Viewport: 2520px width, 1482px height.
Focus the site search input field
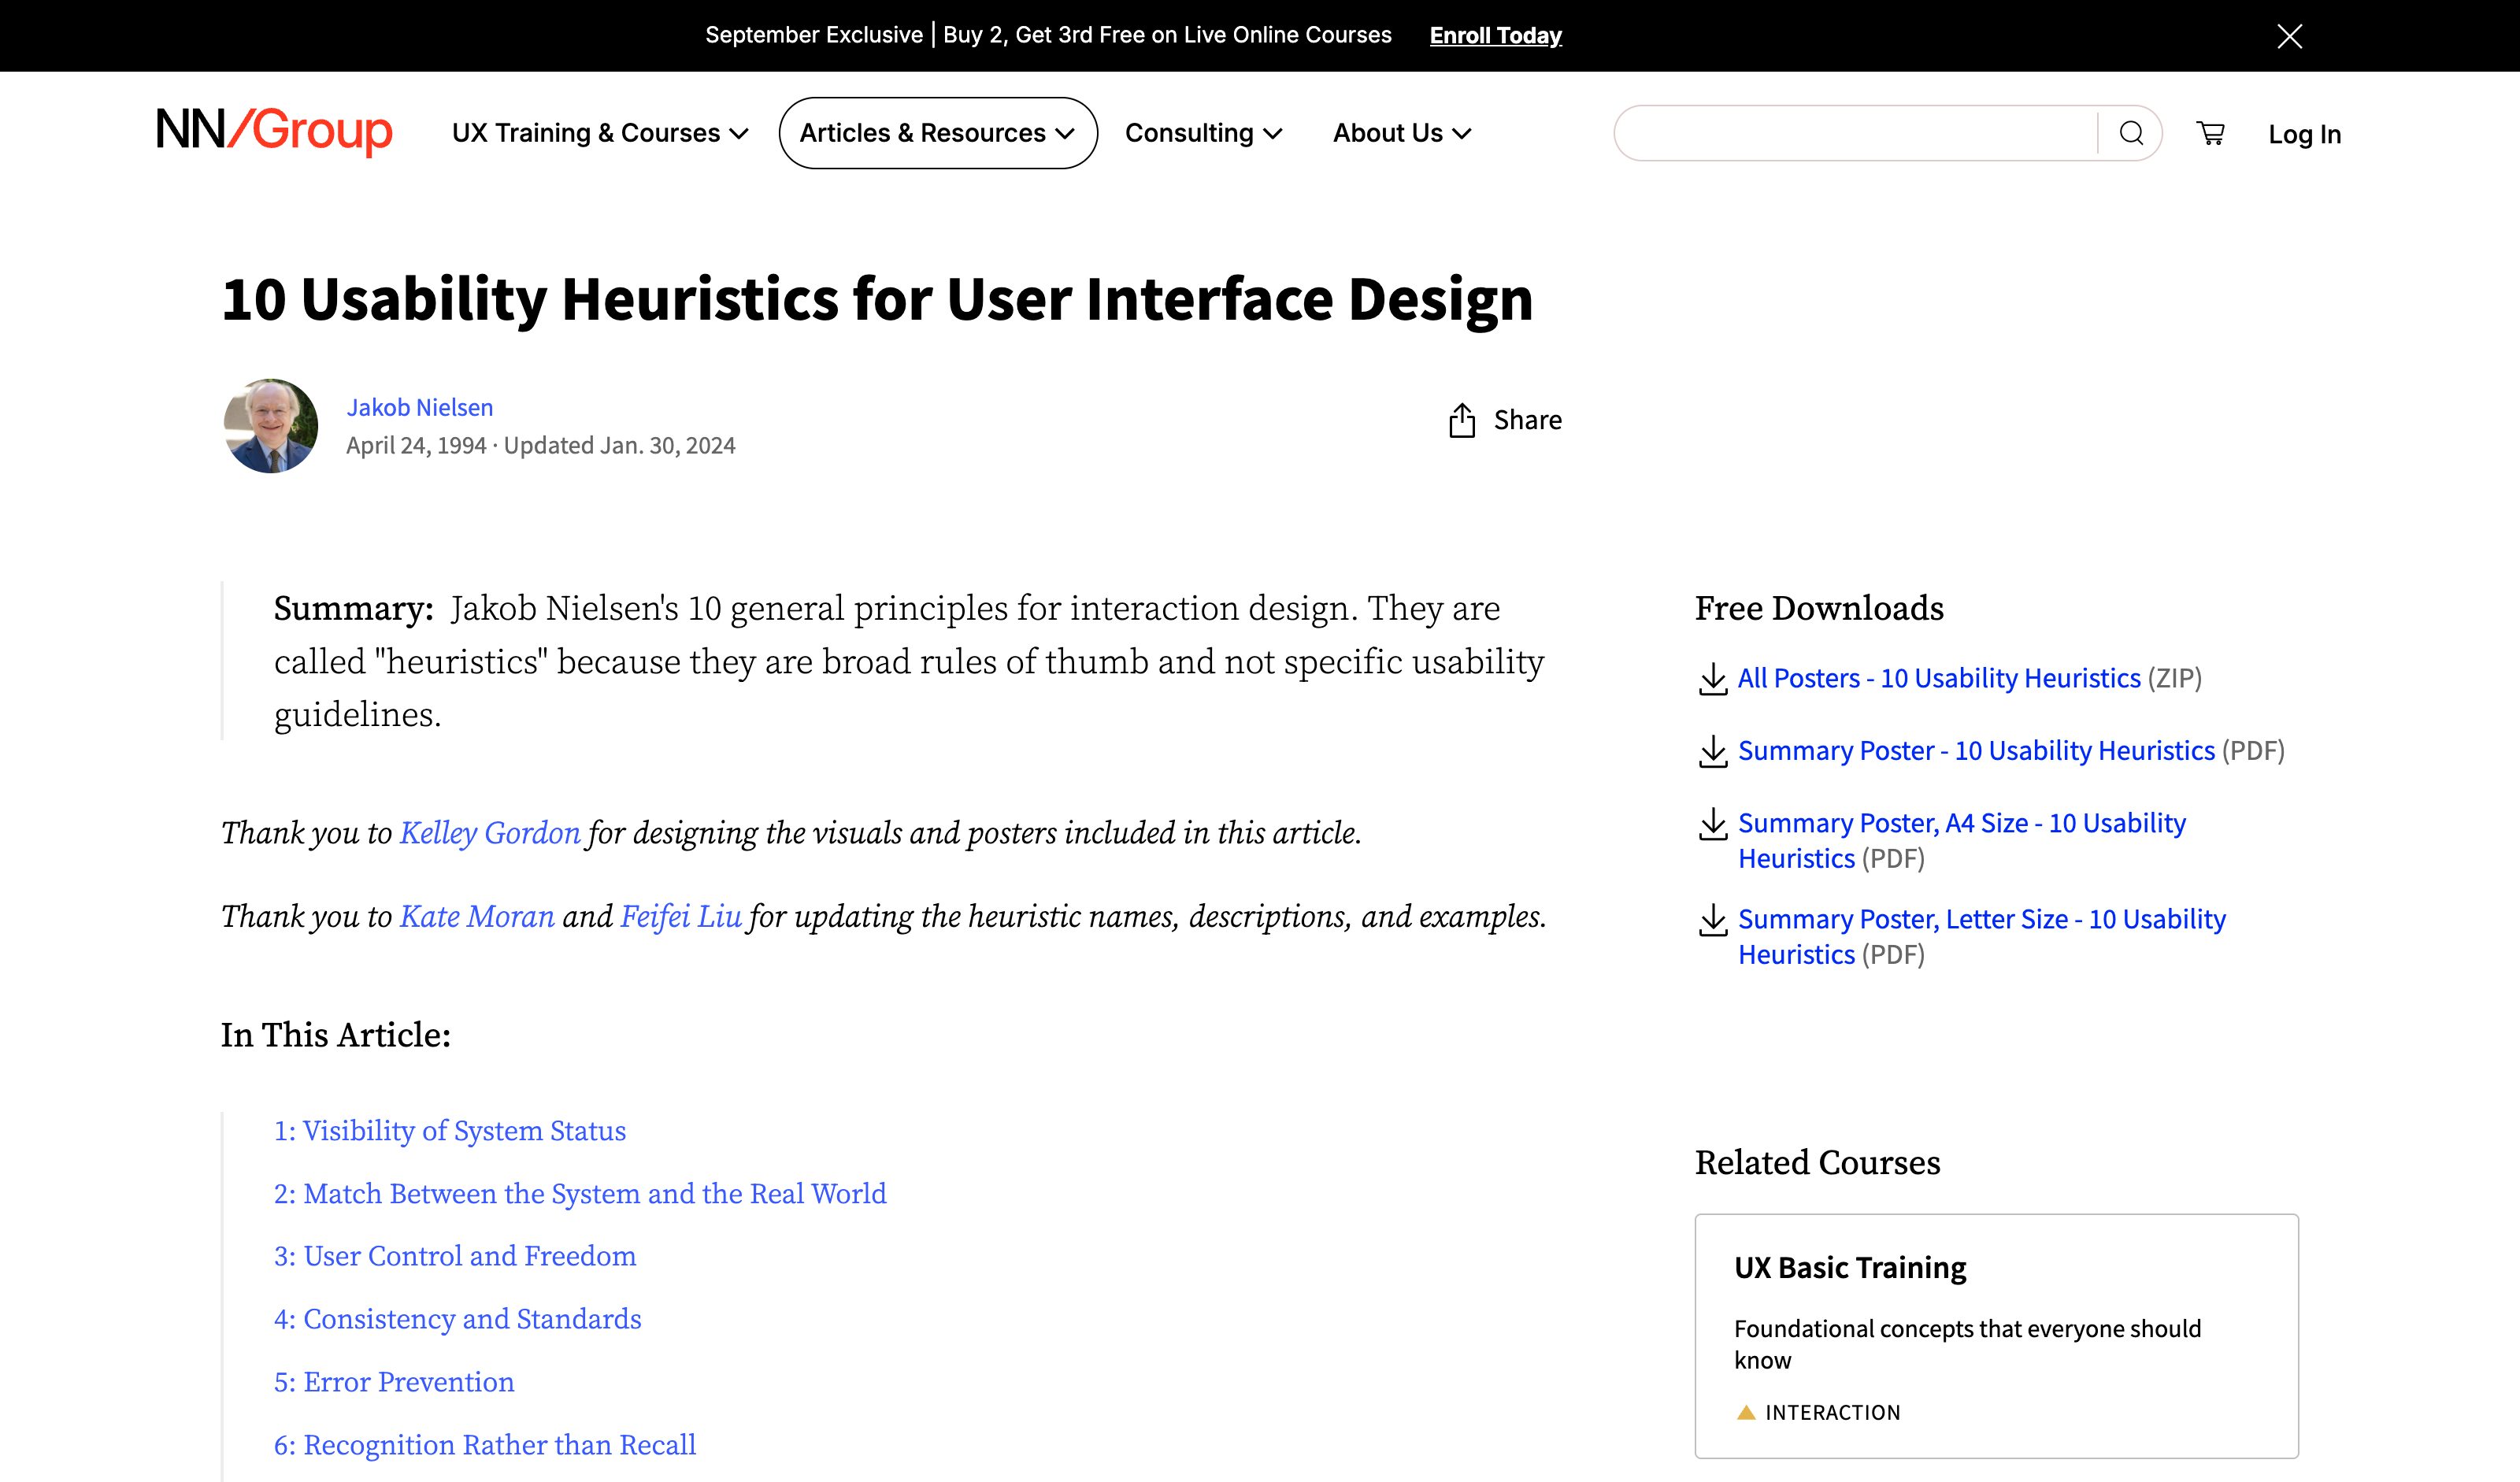click(1856, 133)
